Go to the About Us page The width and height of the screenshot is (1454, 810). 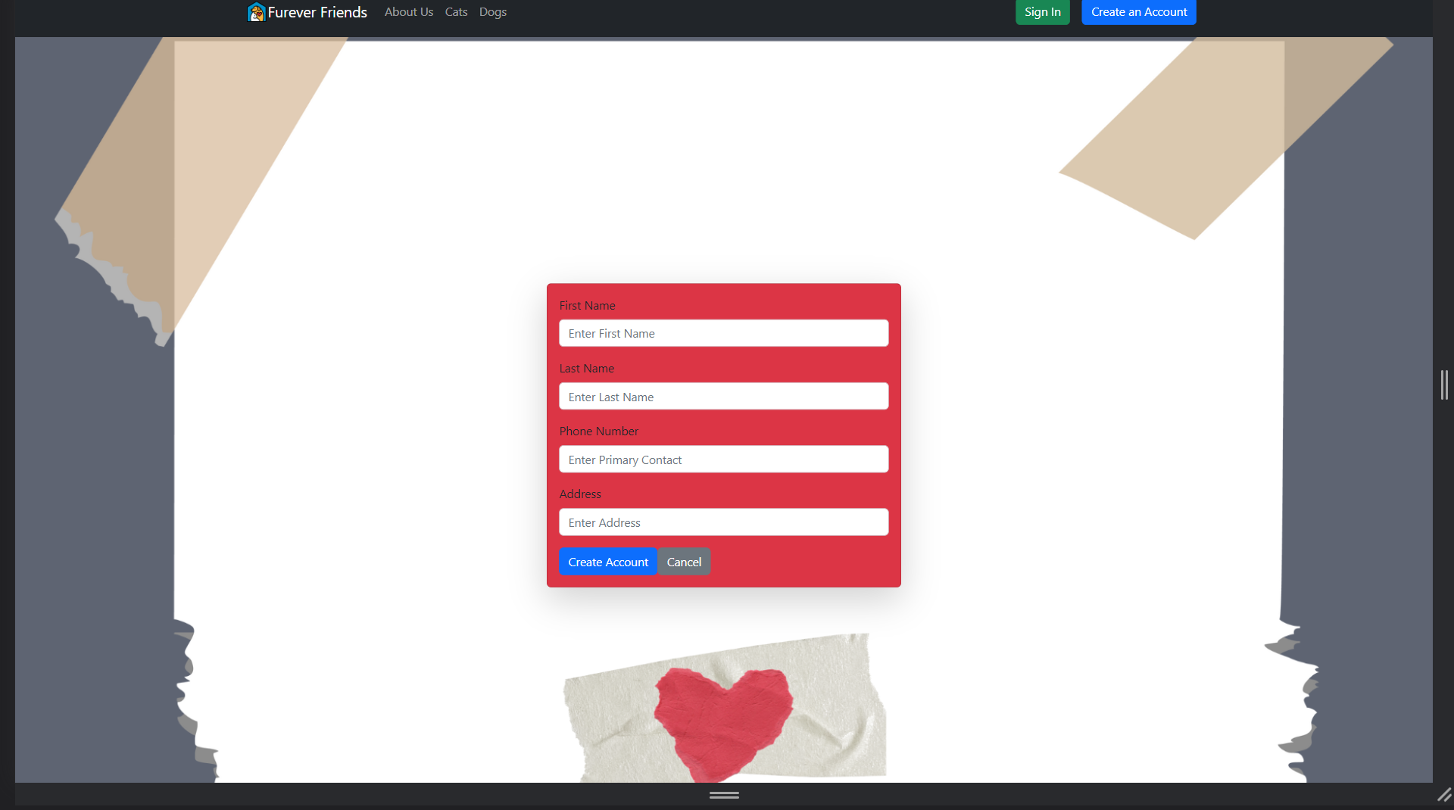coord(409,12)
